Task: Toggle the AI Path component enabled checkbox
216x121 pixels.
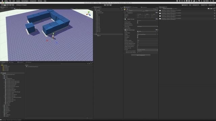Action: pos(127,30)
